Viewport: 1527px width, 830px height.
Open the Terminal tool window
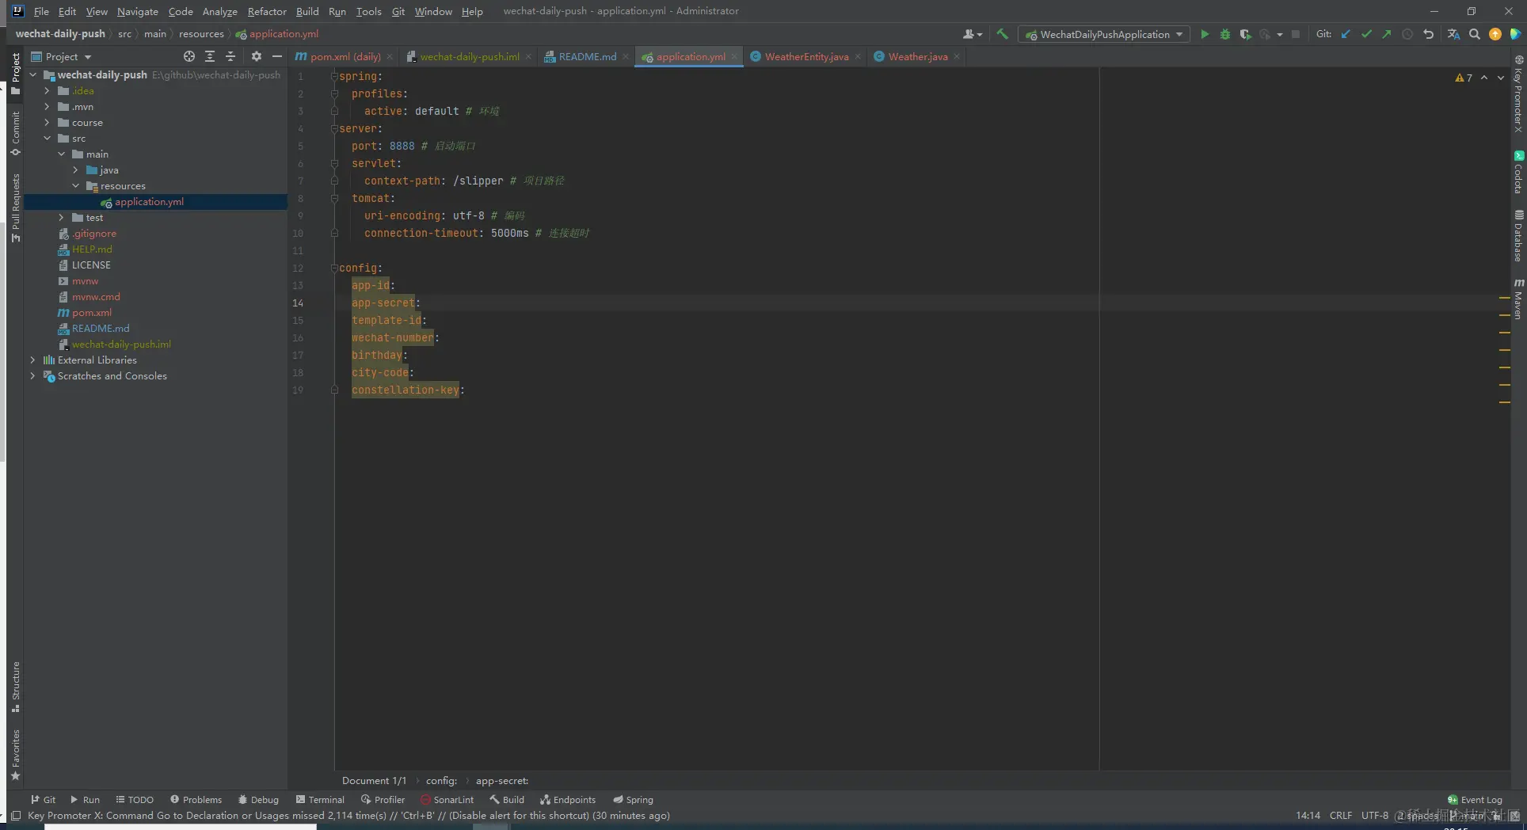tap(320, 800)
